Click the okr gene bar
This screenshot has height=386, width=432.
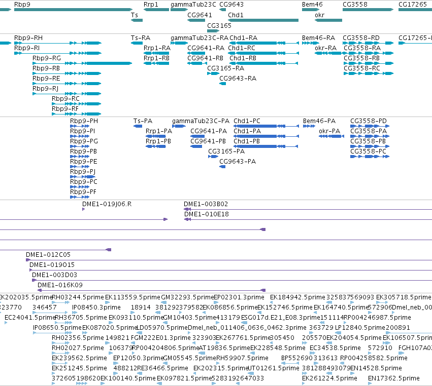pos(328,20)
